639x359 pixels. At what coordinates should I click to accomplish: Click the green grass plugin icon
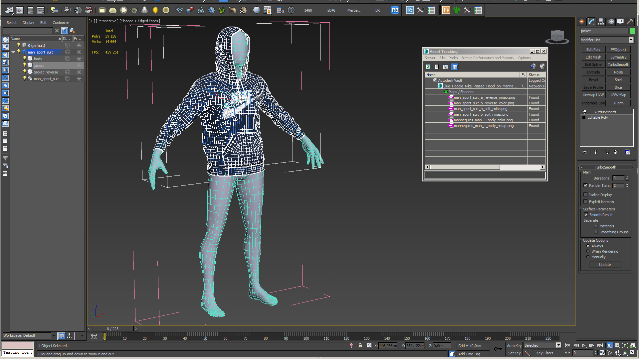222,10
